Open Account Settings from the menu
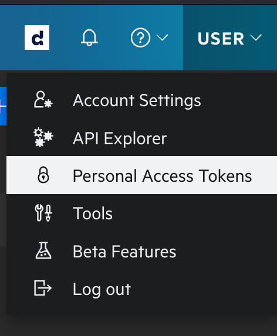277x336 pixels. click(137, 100)
